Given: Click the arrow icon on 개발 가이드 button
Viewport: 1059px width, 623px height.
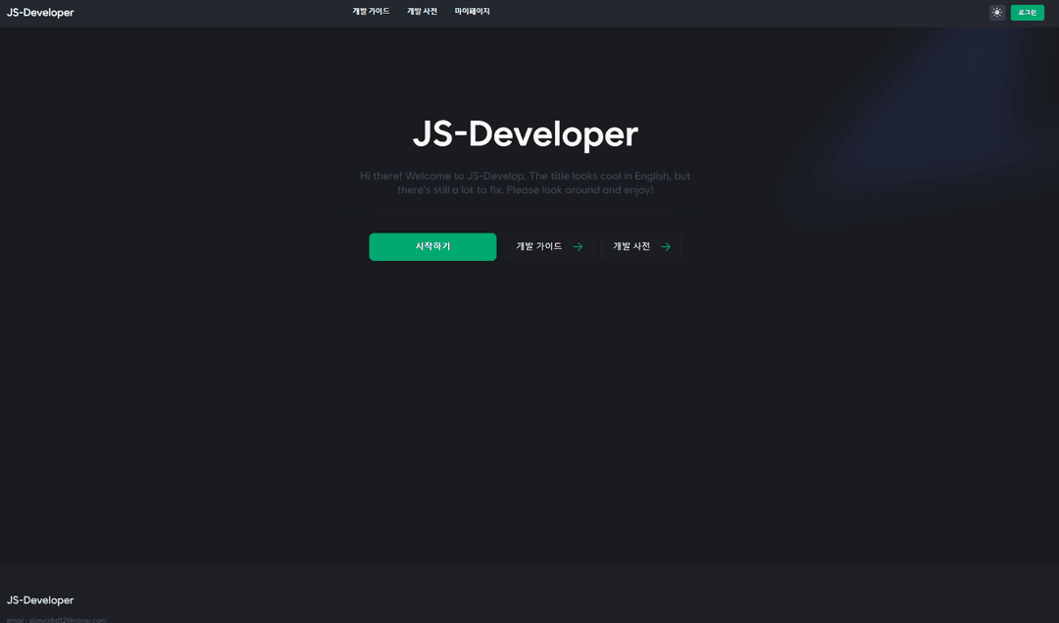Looking at the screenshot, I should click(578, 246).
